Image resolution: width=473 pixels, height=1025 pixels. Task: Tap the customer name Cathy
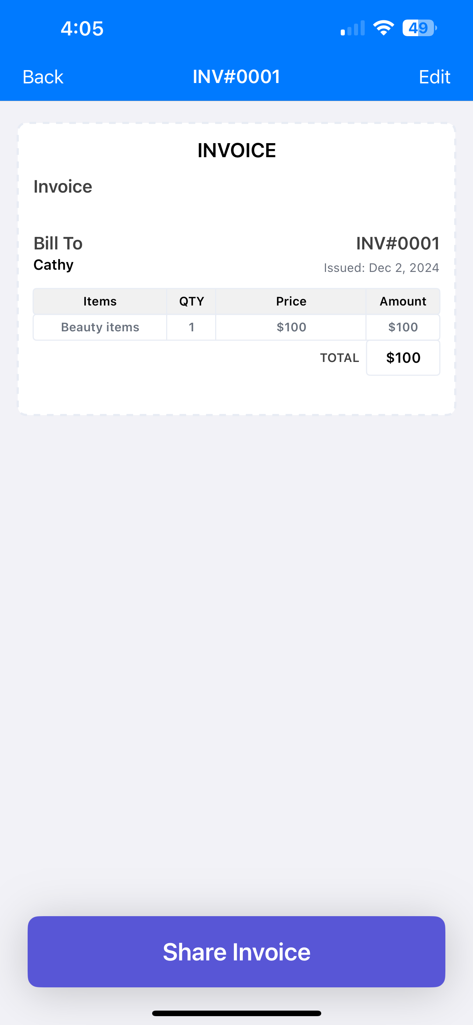tap(54, 265)
